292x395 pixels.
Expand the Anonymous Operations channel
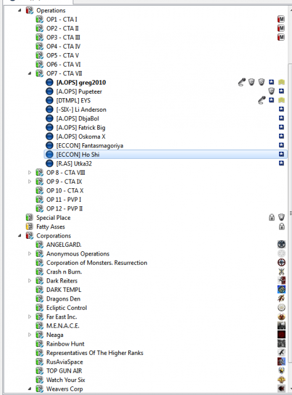[x=30, y=254]
